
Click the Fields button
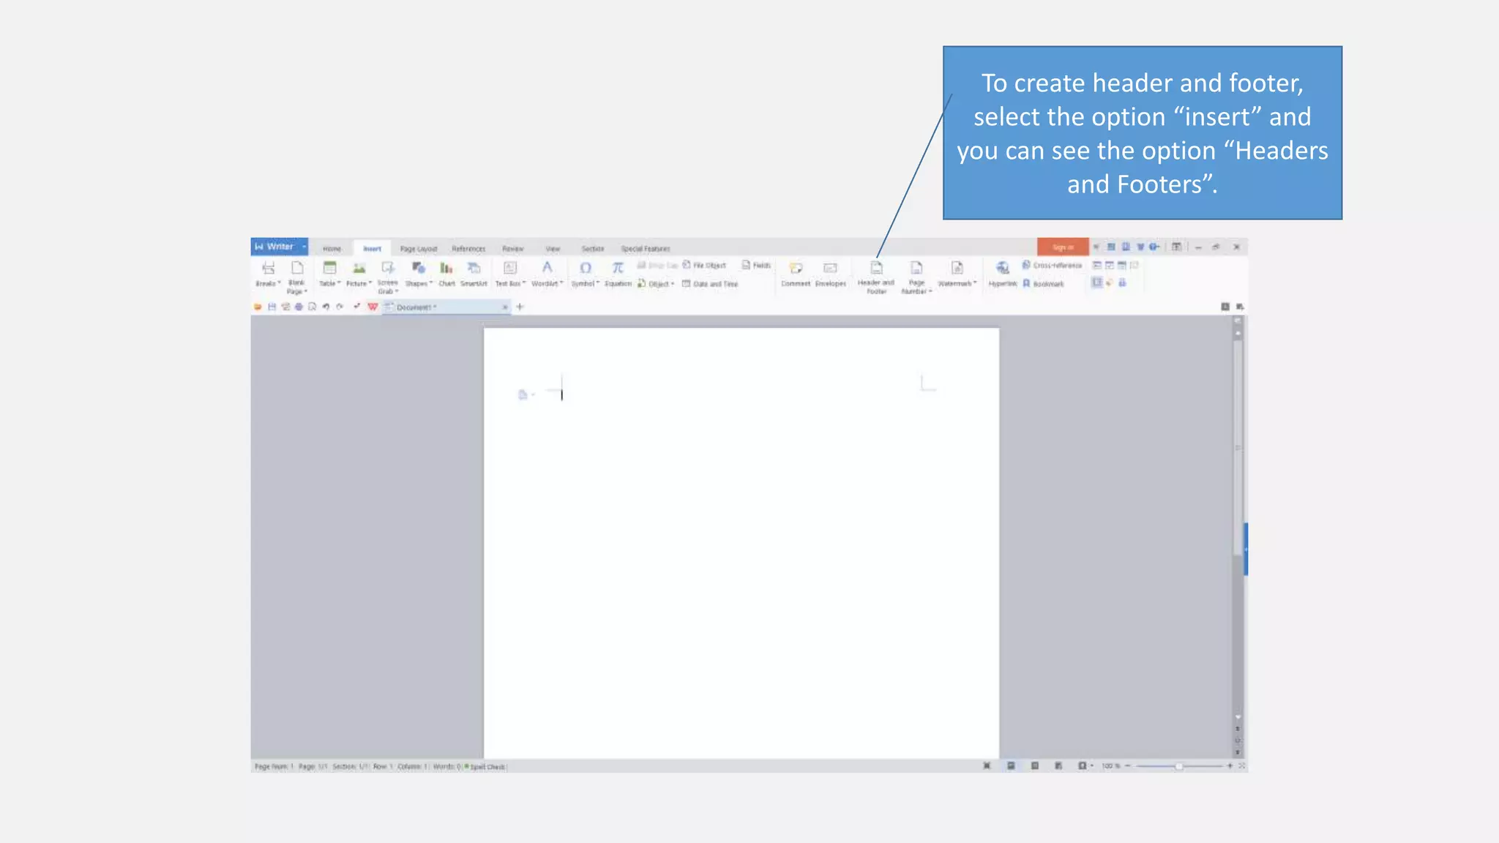point(756,265)
